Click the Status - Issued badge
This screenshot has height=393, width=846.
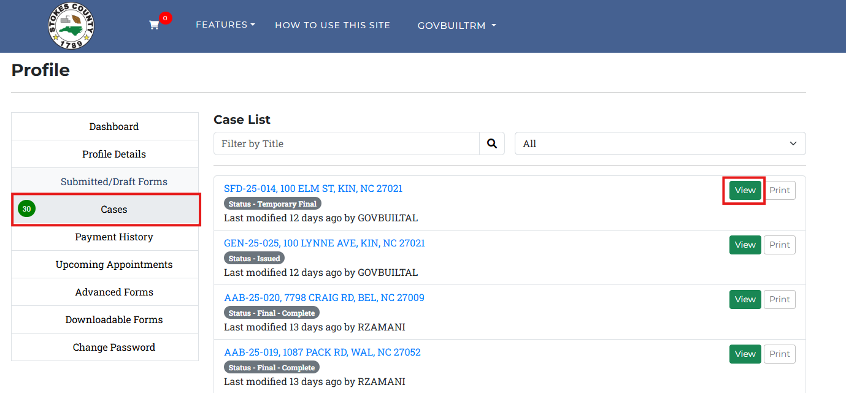coord(254,258)
